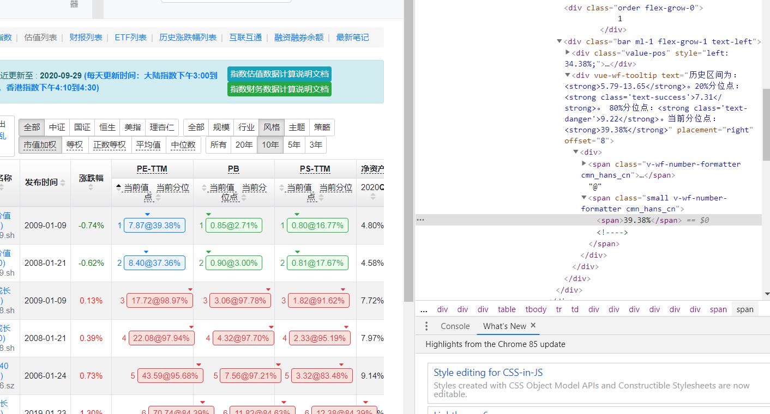Click 43.59@95.68% PE value badge
The image size is (770, 414).
pos(170,375)
